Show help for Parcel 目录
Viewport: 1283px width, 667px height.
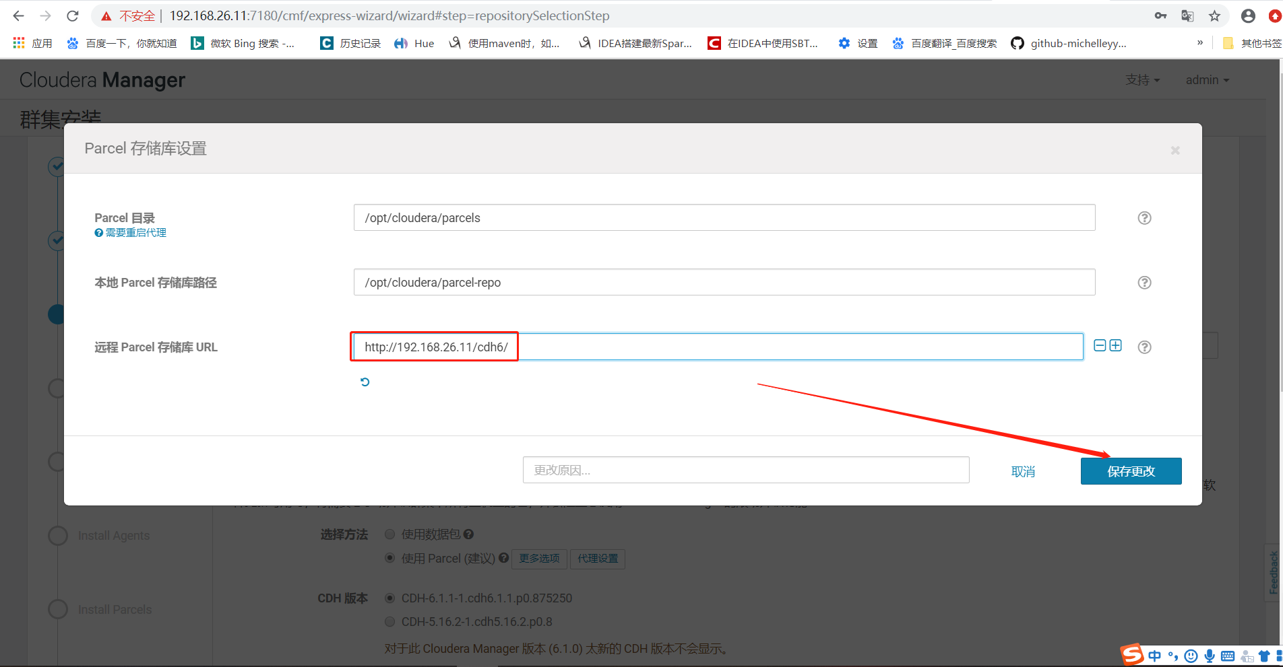click(1144, 218)
